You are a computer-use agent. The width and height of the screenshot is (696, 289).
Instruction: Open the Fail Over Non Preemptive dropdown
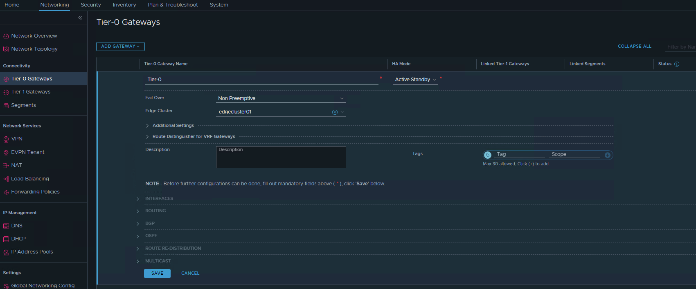coord(281,98)
